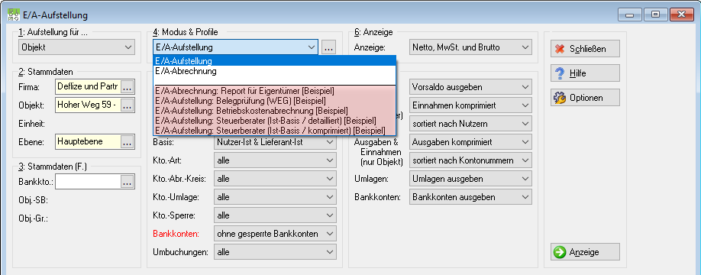Click the Objekt field with Hoher Weg 59
Viewport: 701px width, 275px height.
88,105
